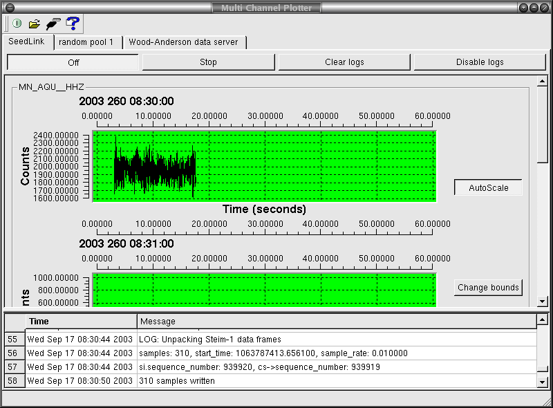Open the Wood-Anderson data server tab
Screen dimensions: 553x408
tap(183, 42)
